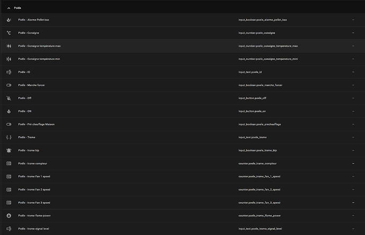Screen dimensions: 365x235
Task: Select 'Poêle - Consigne température min' entity name
Action: coord(39,59)
